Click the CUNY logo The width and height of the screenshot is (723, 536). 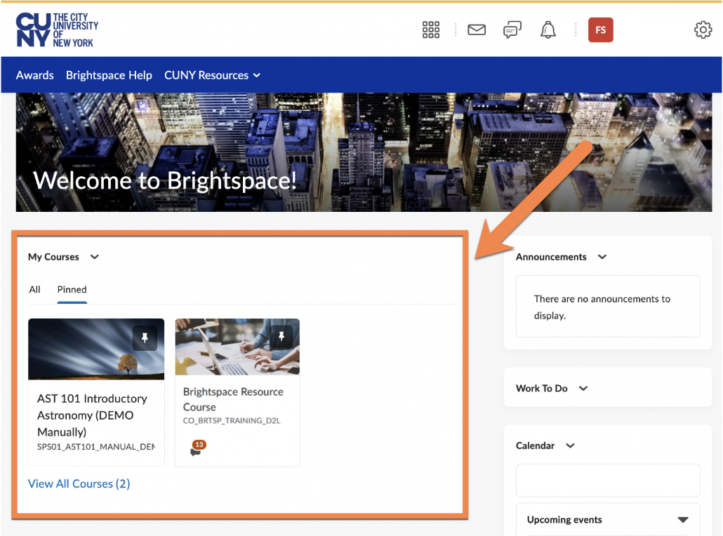56,29
